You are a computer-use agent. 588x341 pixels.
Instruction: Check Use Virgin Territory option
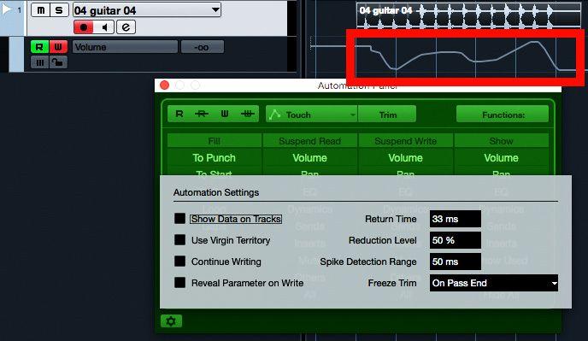(179, 240)
